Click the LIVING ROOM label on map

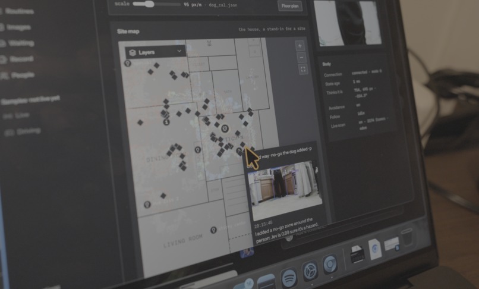coord(182,241)
